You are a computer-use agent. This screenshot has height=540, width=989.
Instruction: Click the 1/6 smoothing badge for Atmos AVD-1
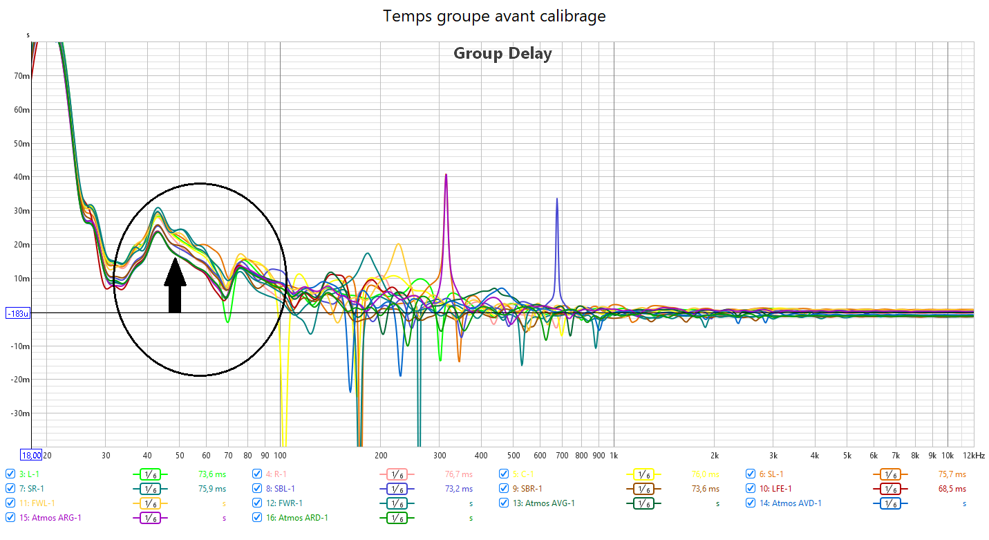pyautogui.click(x=890, y=503)
